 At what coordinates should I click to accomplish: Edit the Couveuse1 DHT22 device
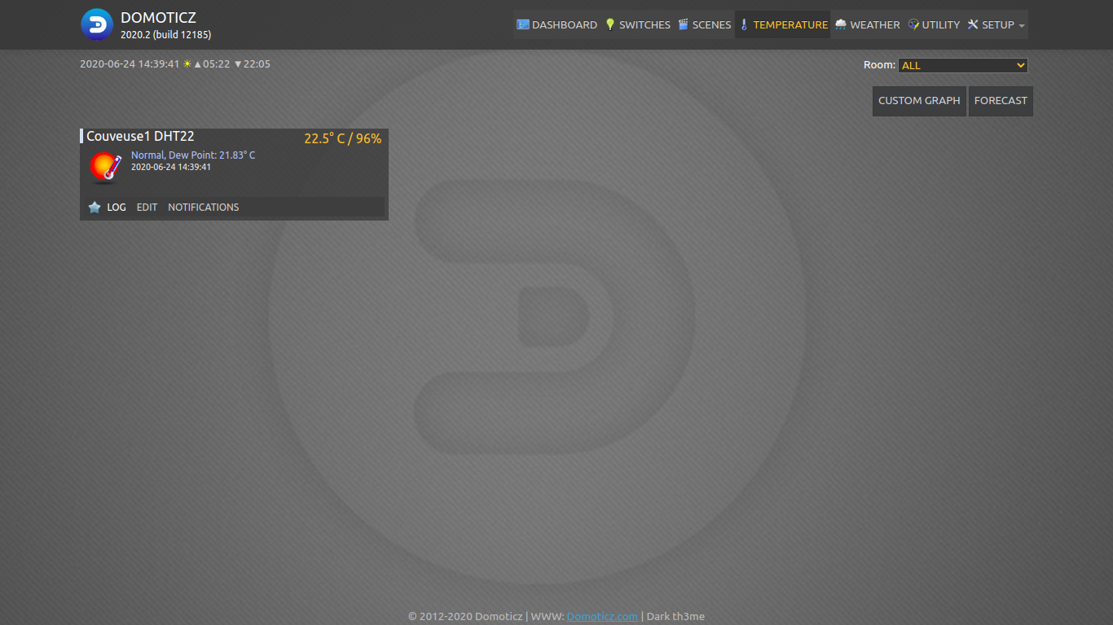point(147,208)
